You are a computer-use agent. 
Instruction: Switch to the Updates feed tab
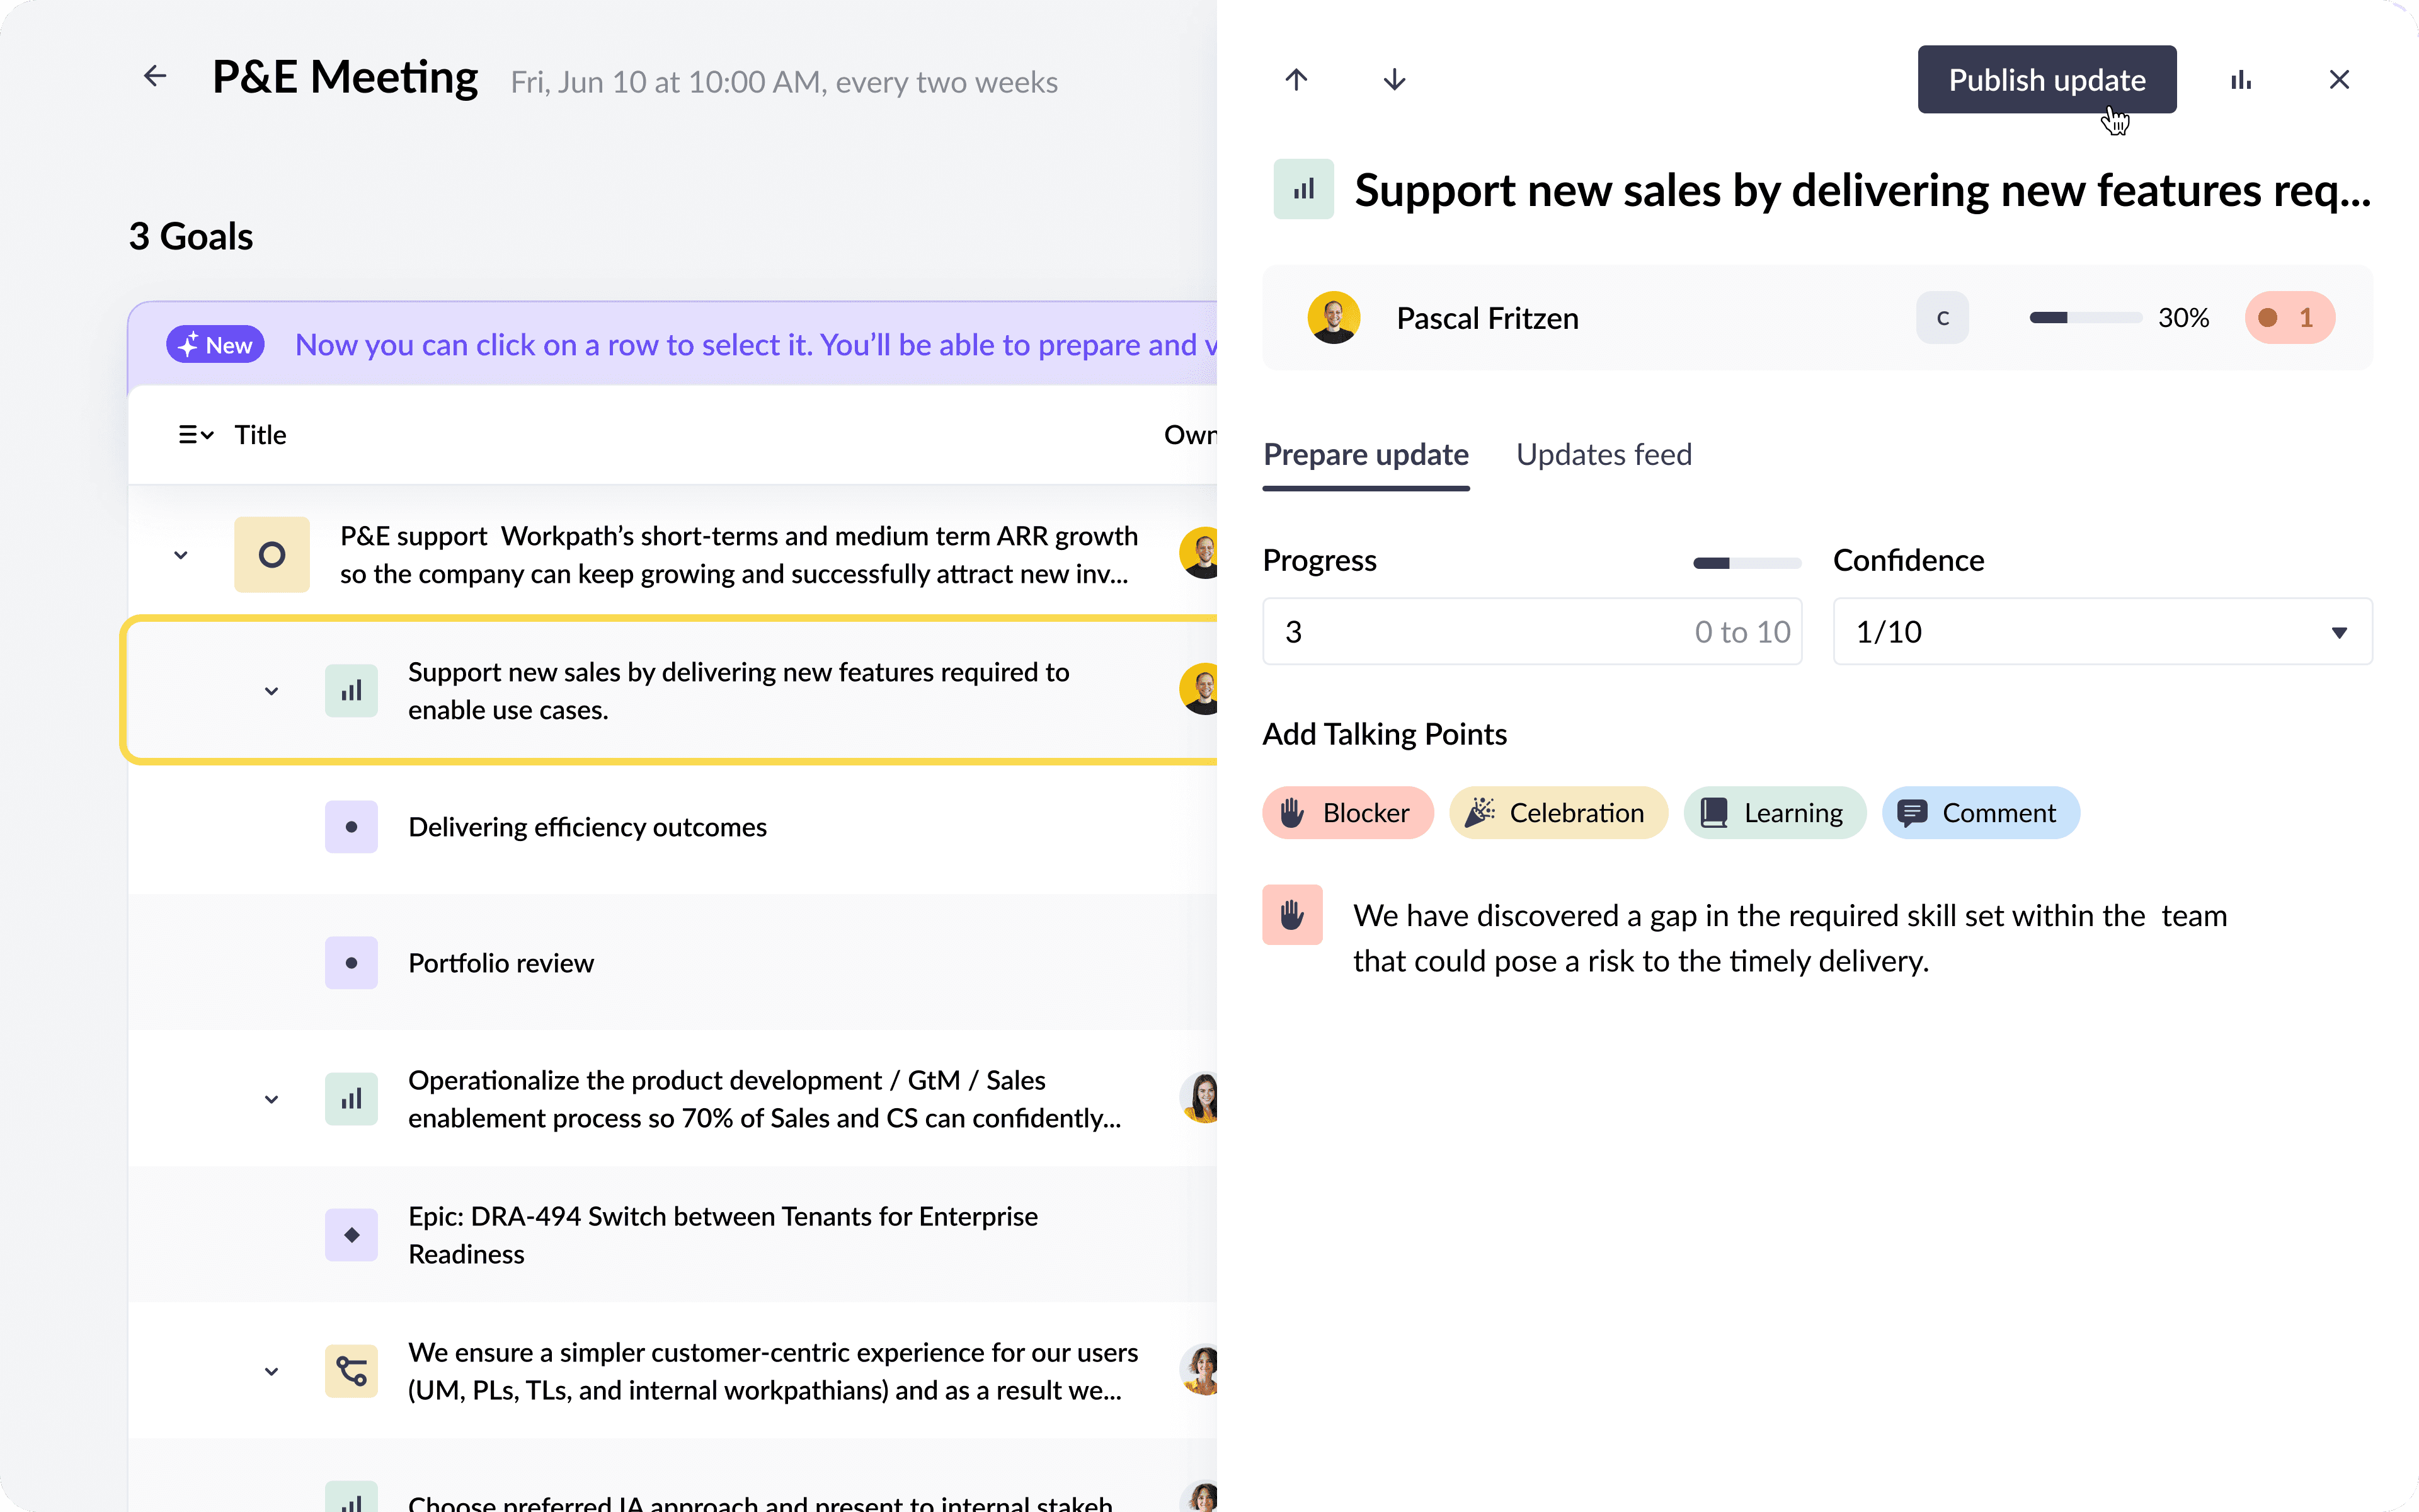(x=1603, y=455)
